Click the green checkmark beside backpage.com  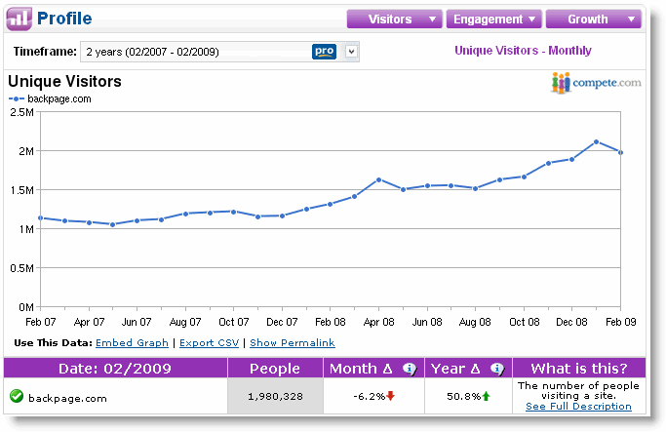click(17, 396)
